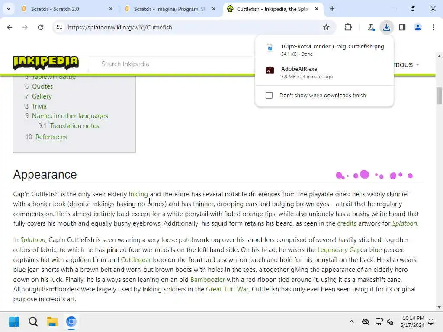The height and width of the screenshot is (332, 443).
Task: Click the Splatoon link after 'In'
Action: point(33,240)
